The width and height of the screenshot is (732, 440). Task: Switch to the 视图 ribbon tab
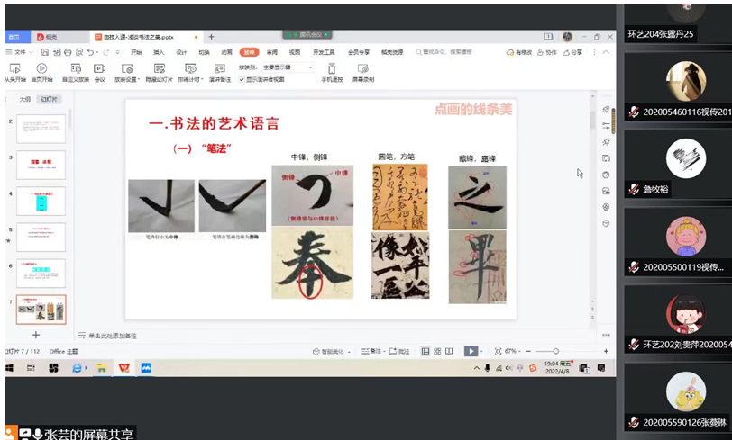[x=294, y=52]
